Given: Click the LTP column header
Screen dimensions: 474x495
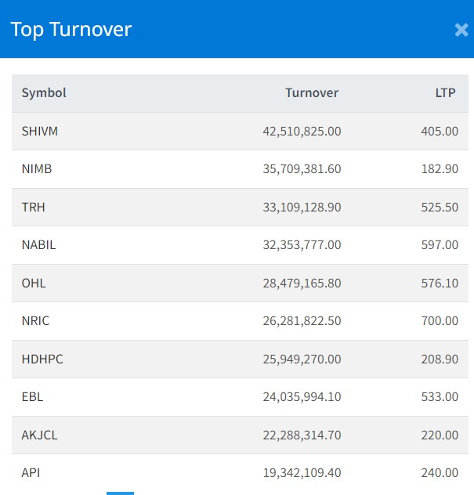Looking at the screenshot, I should pos(445,93).
